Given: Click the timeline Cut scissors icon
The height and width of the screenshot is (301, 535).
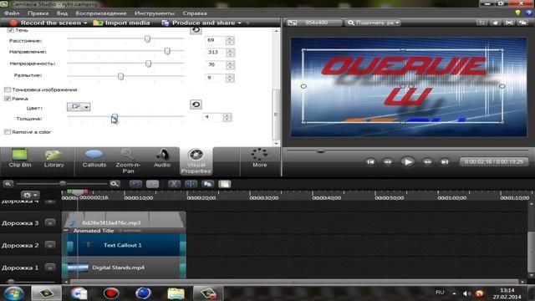Looking at the screenshot, I should click(174, 184).
